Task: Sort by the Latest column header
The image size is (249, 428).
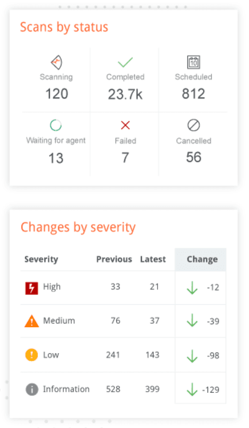Action: [x=153, y=259]
